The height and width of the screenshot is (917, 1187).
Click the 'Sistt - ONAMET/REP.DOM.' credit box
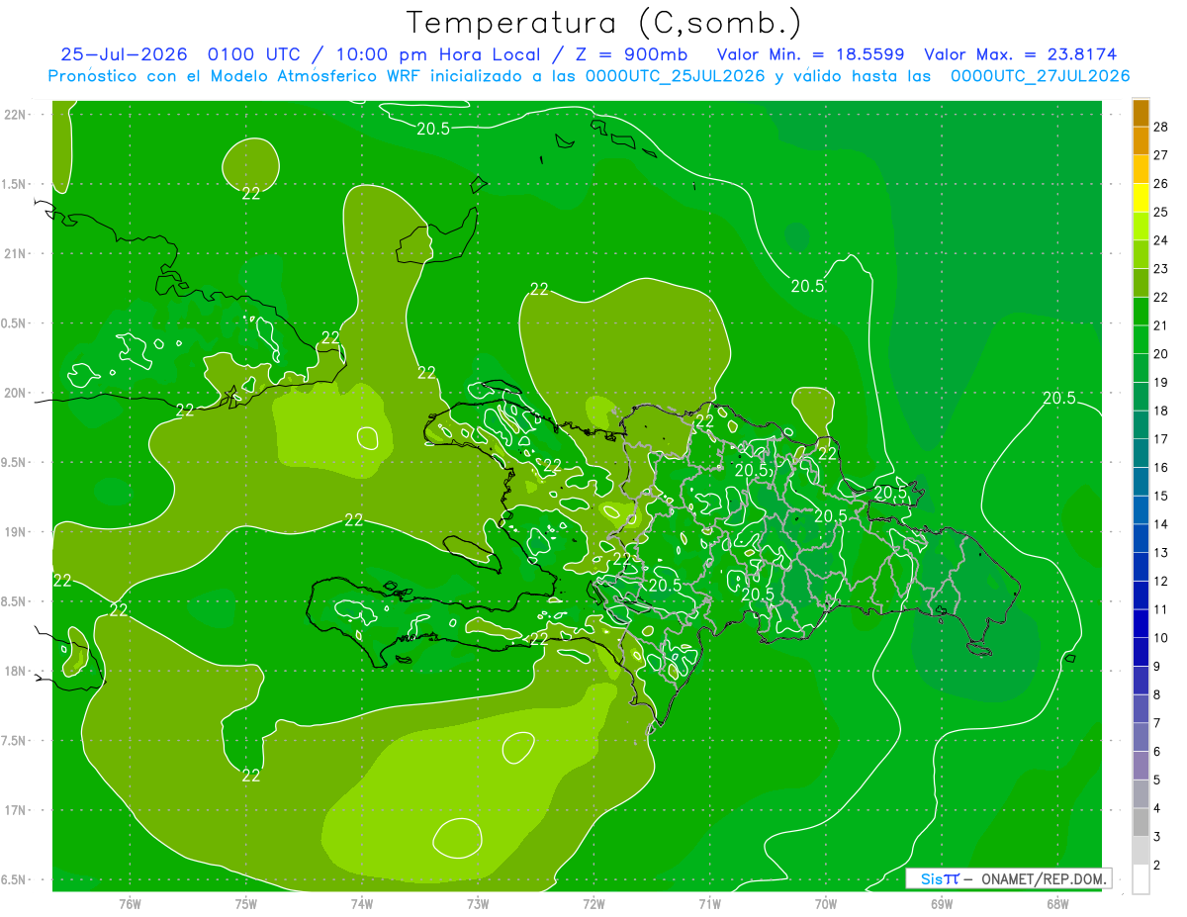click(1008, 878)
